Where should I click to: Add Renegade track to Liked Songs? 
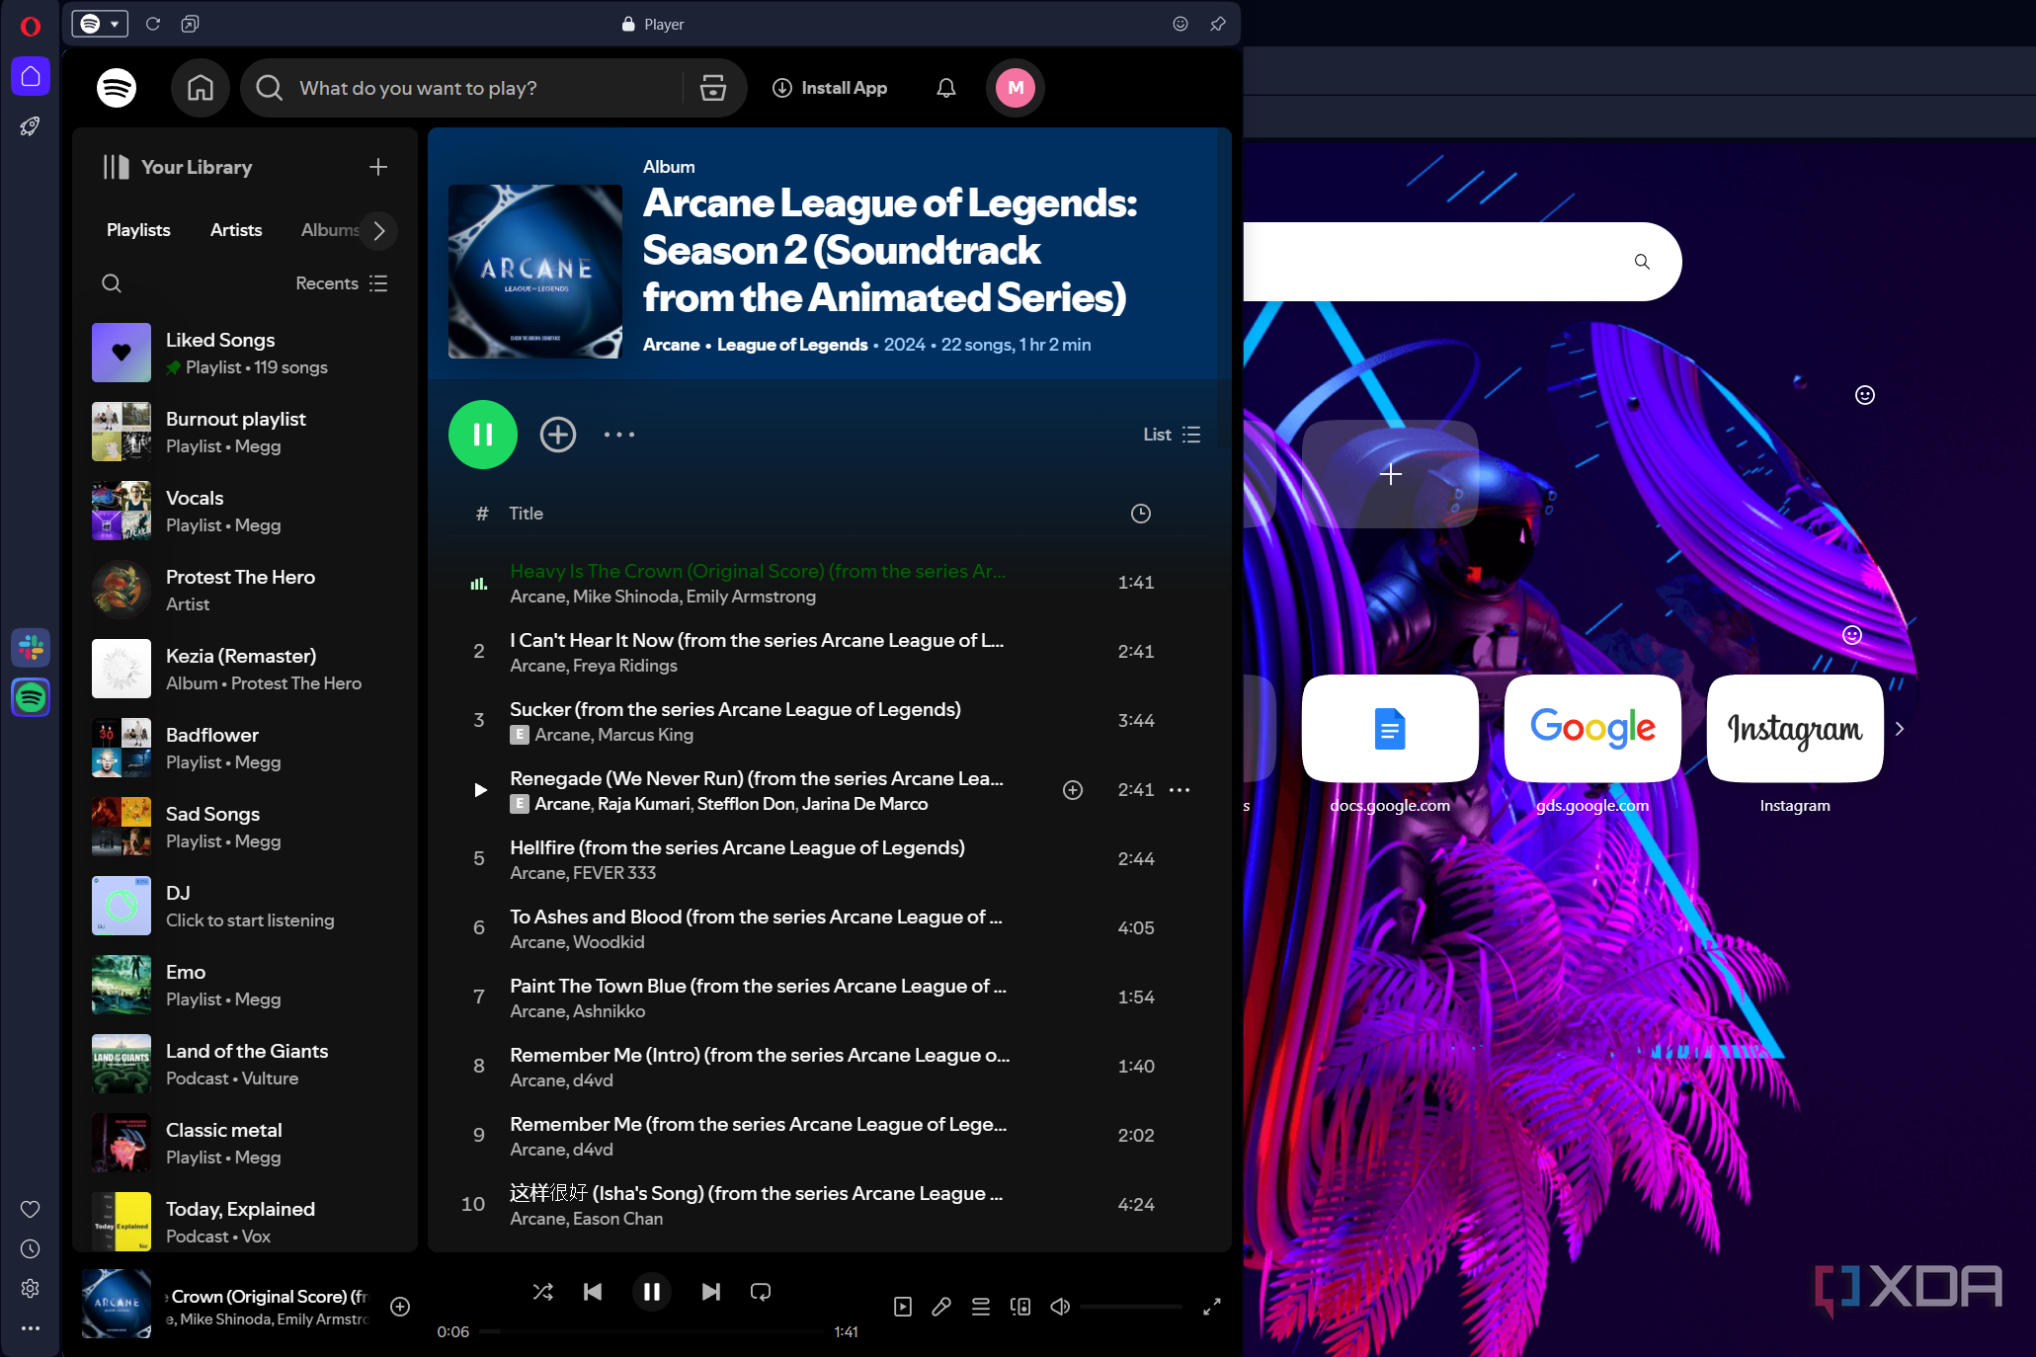(1073, 790)
